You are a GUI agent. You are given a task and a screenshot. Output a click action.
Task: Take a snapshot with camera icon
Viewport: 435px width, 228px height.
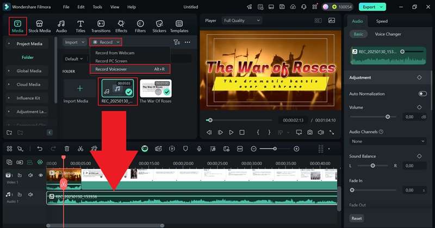[310, 132]
